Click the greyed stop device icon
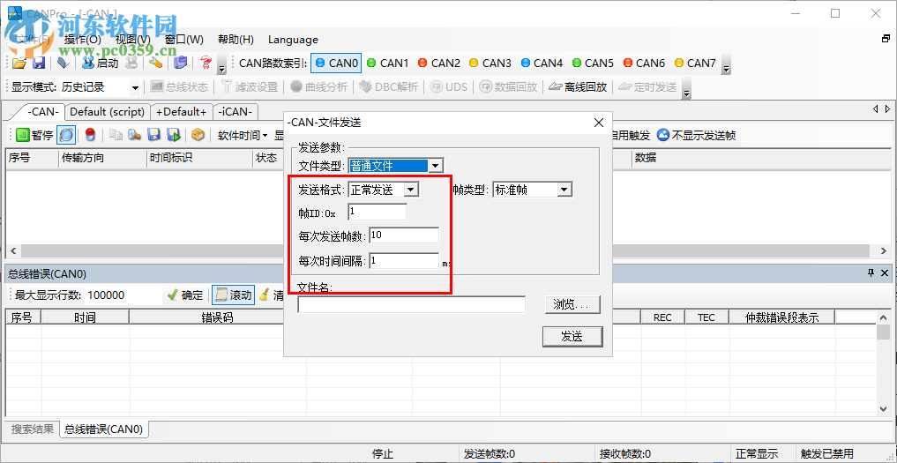This screenshot has height=463, width=897. pos(131,63)
